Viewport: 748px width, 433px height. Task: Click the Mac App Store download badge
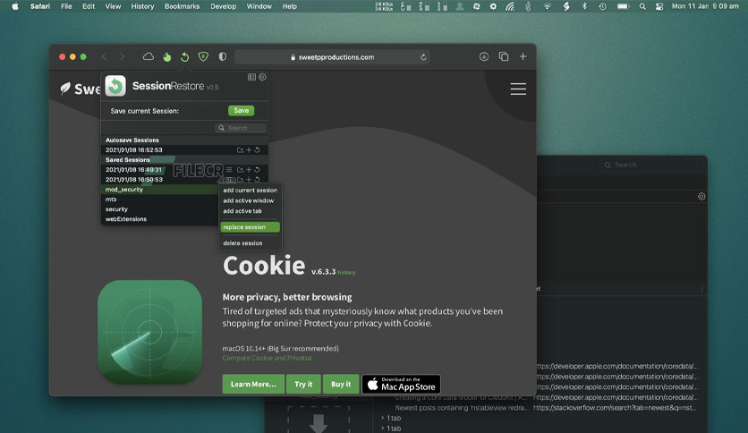(x=401, y=385)
